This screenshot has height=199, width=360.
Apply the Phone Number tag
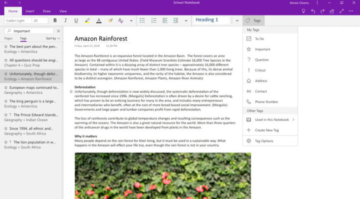270,102
